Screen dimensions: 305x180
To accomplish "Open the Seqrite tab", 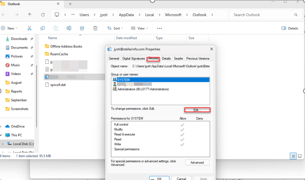I will pyautogui.click(x=178, y=58).
